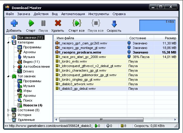The width and height of the screenshot is (183, 133).
Task: Select file t_racepro_prodcars.wmv
Action: tap(80, 52)
